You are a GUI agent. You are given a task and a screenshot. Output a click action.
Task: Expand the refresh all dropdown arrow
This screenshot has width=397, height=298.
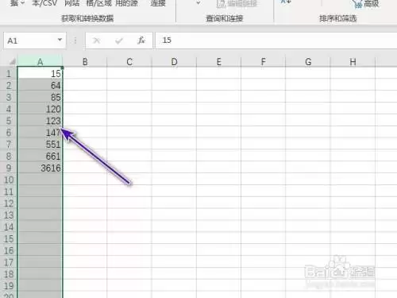tap(198, 3)
